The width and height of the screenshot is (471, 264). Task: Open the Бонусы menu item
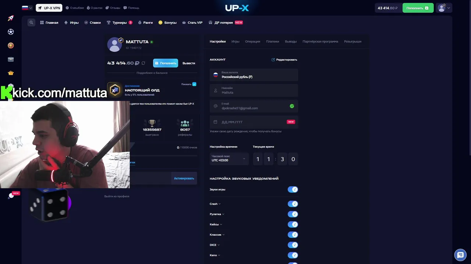[167, 22]
